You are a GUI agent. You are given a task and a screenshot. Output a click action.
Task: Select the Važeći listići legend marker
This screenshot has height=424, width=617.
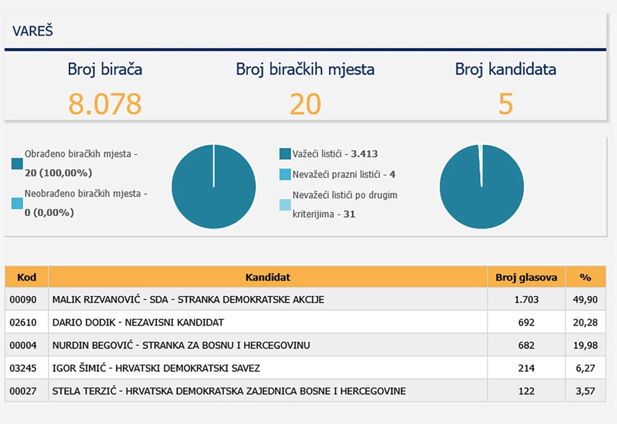pyautogui.click(x=284, y=154)
